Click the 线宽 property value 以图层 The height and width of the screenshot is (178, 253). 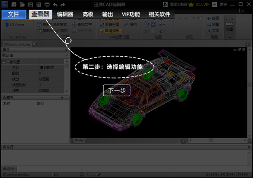click(x=51, y=91)
